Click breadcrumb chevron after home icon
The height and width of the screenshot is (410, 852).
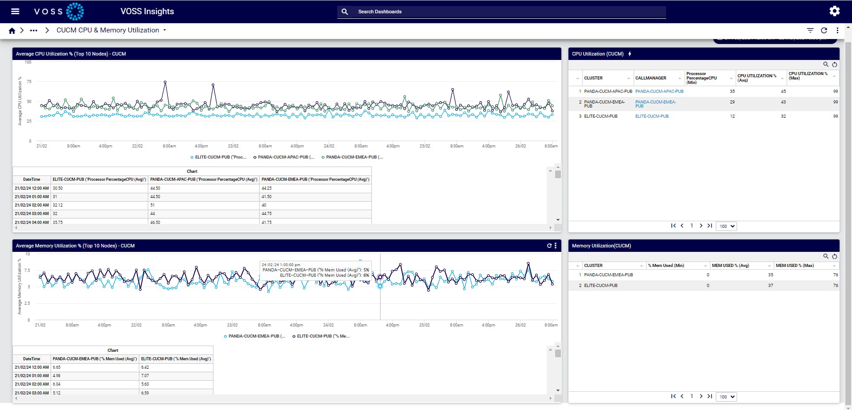22,31
